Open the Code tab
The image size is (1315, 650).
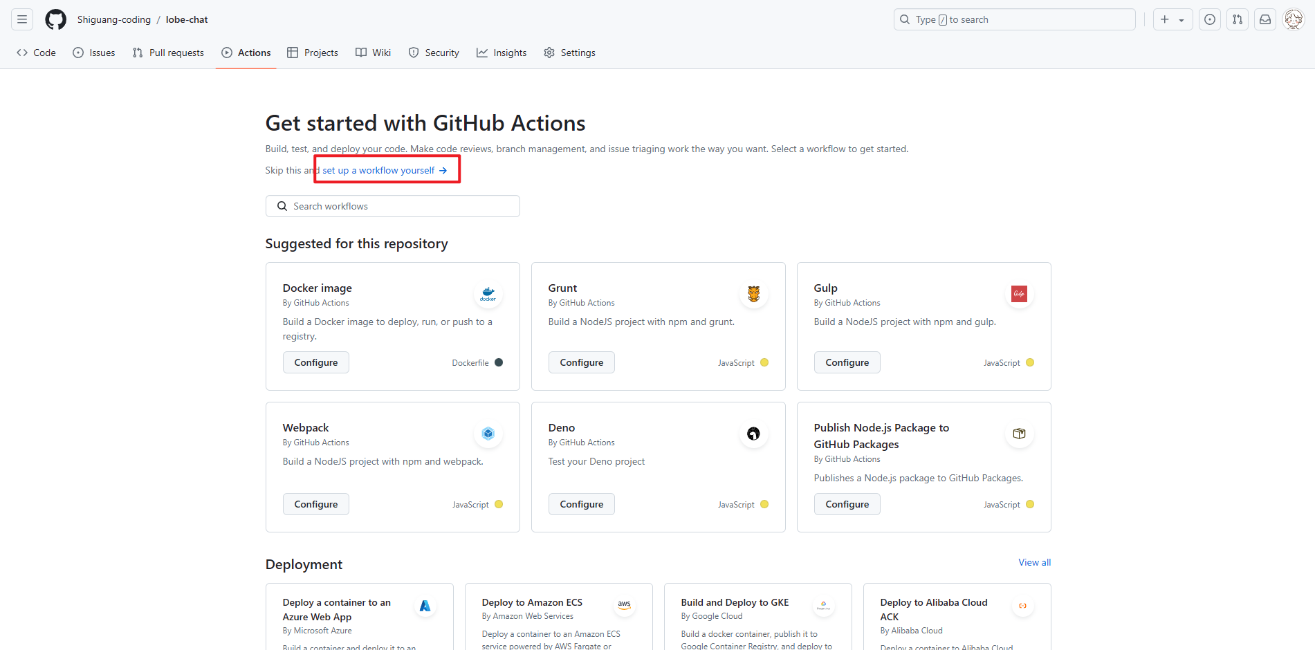36,53
